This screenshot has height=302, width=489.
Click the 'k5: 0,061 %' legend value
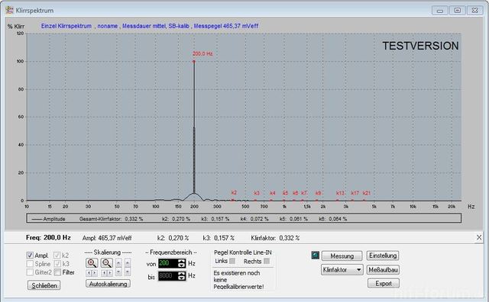[293, 219]
